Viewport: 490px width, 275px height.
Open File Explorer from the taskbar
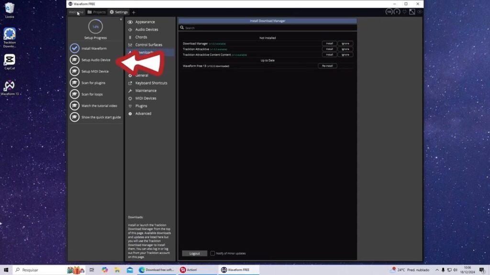click(117, 270)
